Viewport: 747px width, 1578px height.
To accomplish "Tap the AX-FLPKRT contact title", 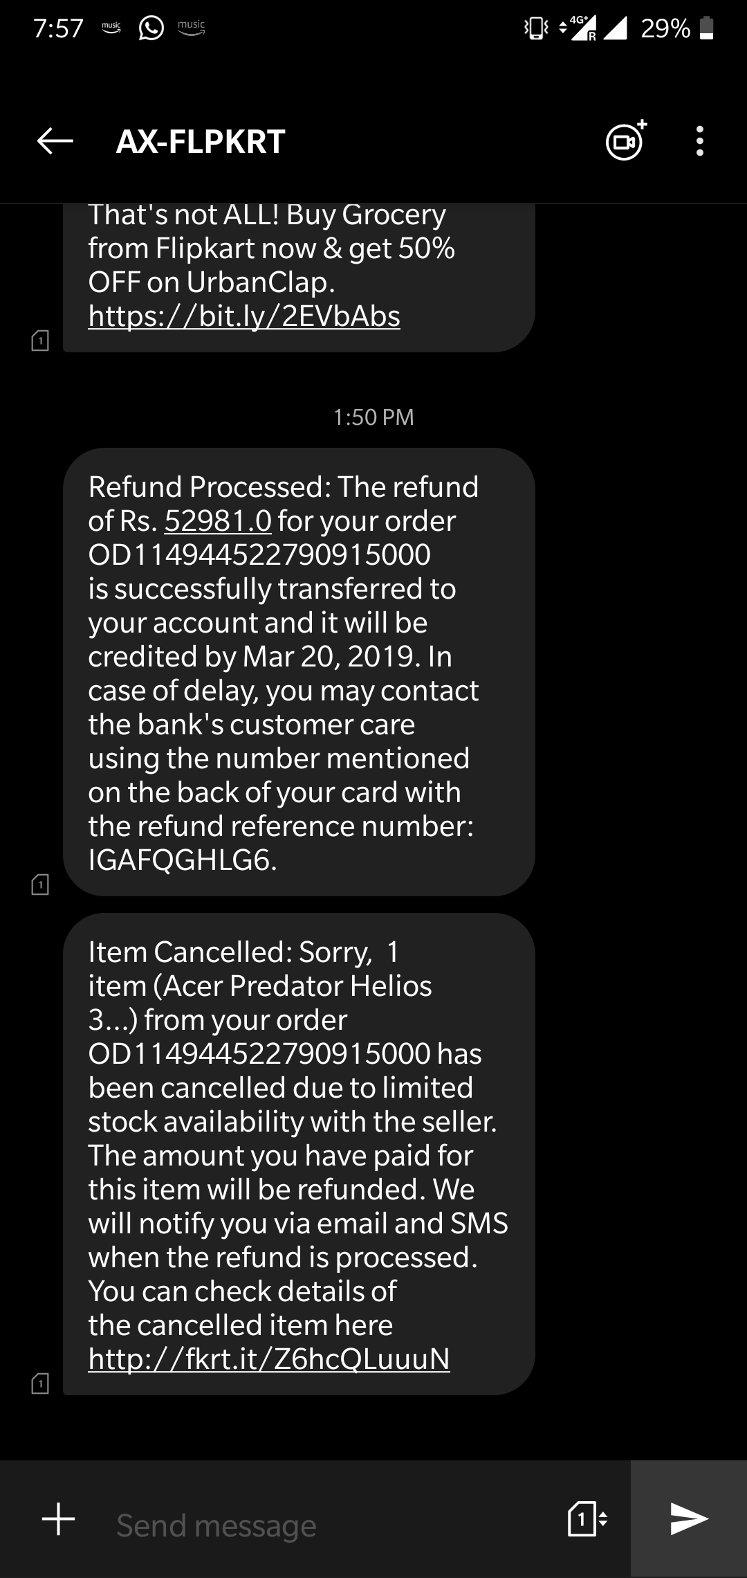I will pyautogui.click(x=201, y=142).
